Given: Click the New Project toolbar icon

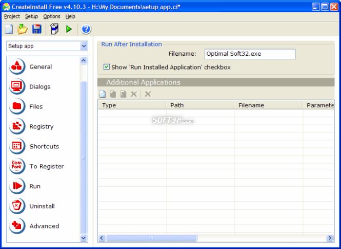Looking at the screenshot, I should 9,29.
